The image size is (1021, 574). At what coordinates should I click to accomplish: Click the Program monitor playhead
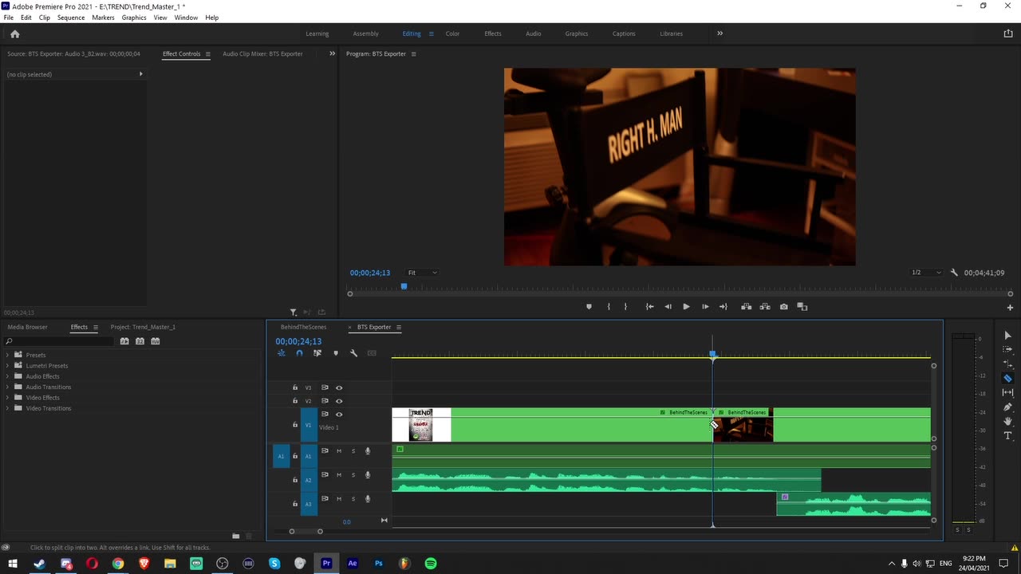(404, 286)
